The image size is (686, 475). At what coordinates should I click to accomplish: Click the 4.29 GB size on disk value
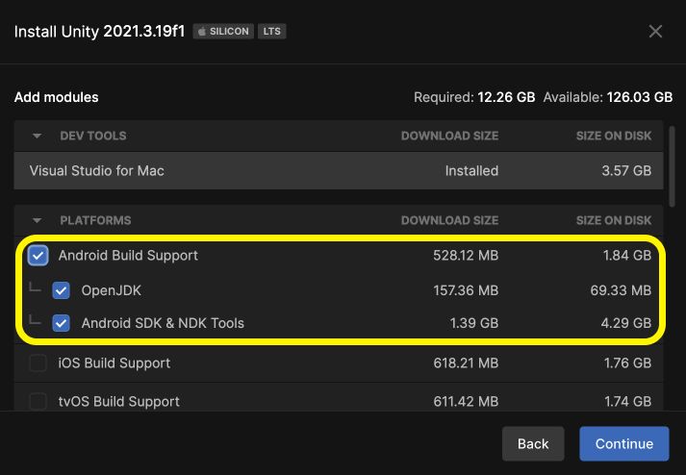(626, 323)
